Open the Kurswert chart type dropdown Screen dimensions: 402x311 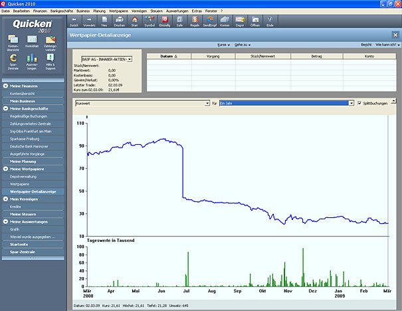[207, 103]
